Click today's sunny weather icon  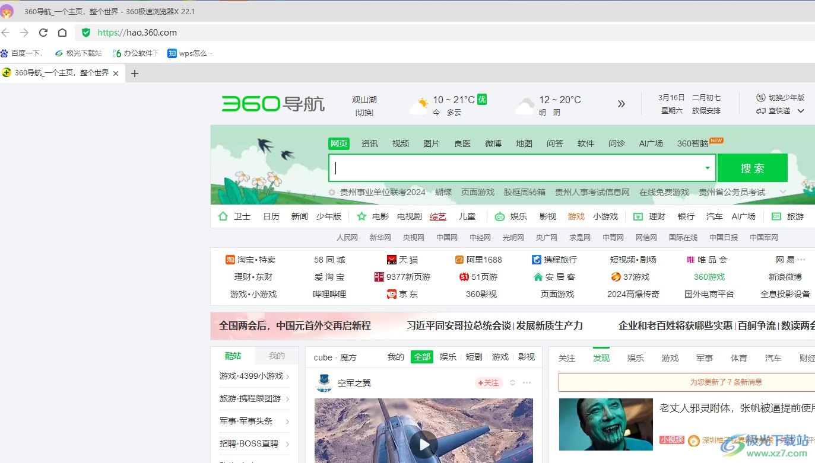pos(420,106)
